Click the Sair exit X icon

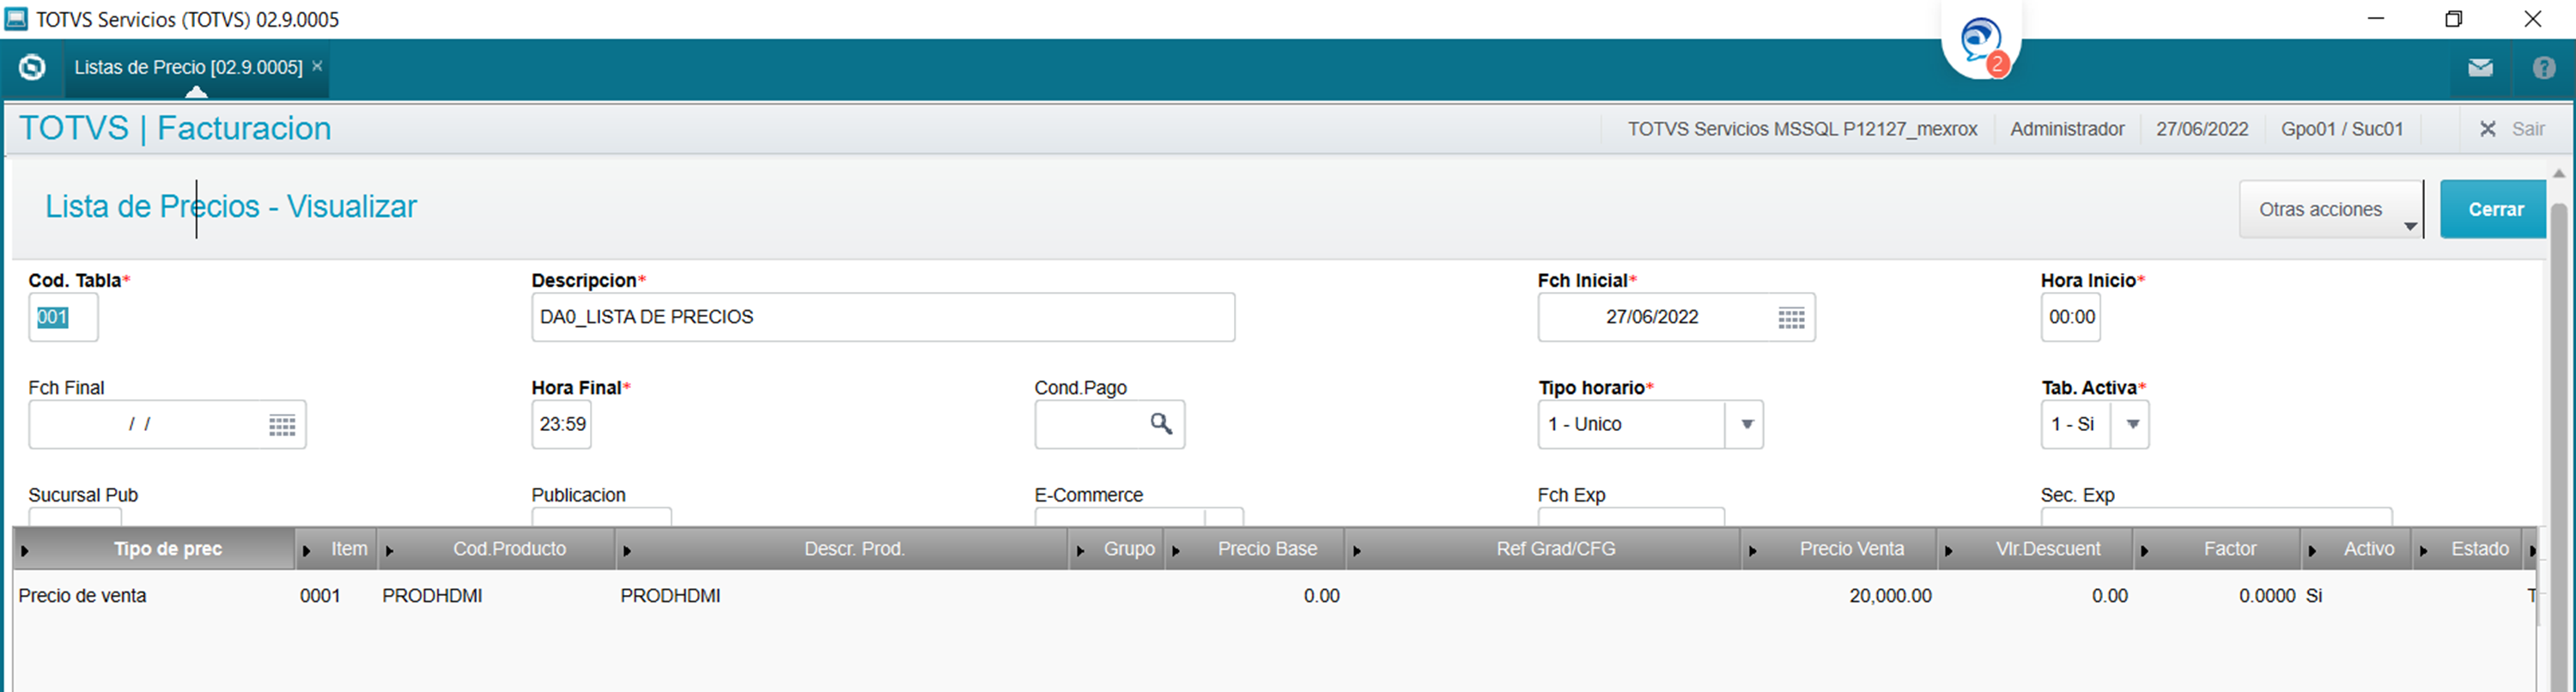(2488, 129)
